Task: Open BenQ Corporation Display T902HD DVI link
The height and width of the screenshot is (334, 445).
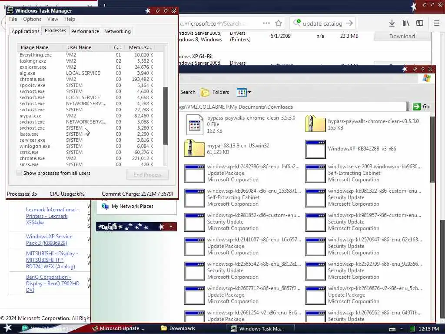Action: click(53, 284)
